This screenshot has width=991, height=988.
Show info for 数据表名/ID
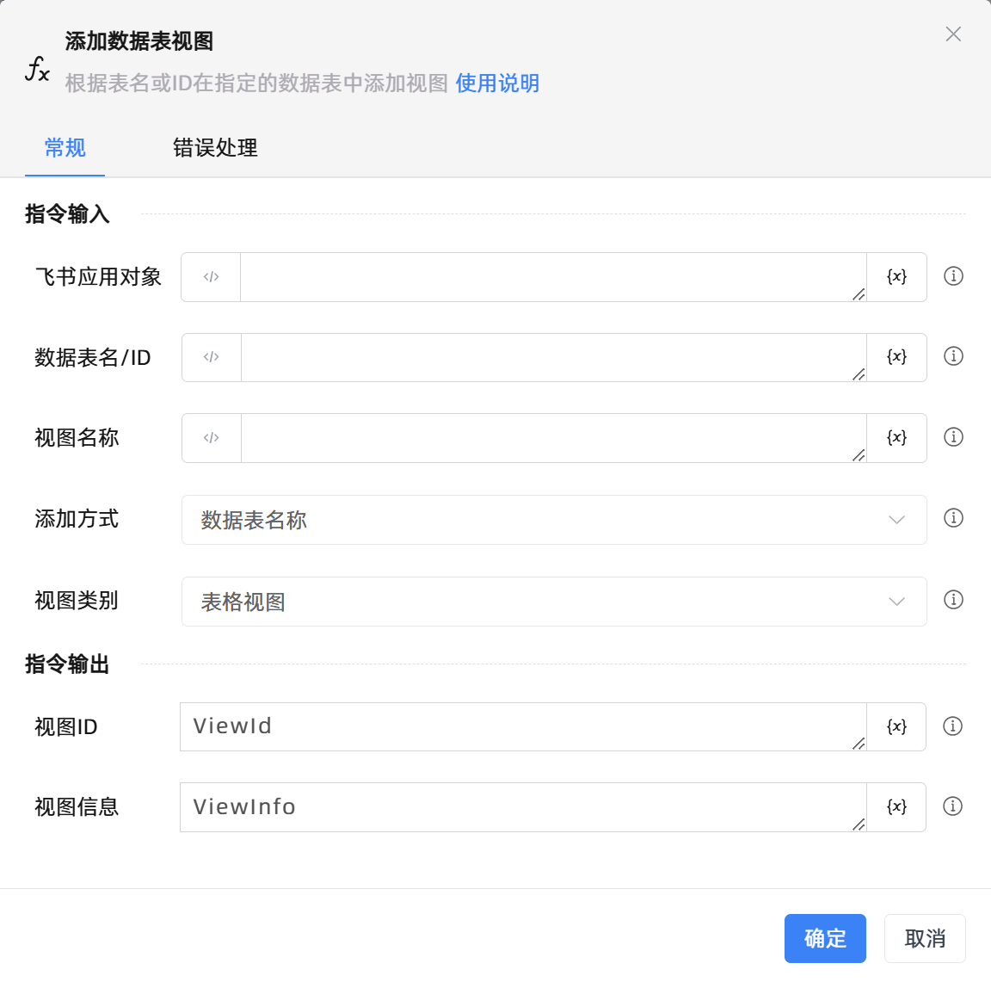pyautogui.click(x=953, y=356)
